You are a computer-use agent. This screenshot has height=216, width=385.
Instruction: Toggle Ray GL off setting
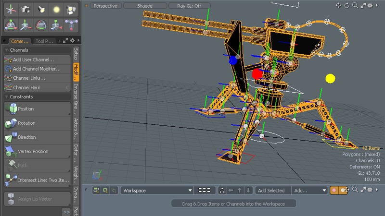189,6
